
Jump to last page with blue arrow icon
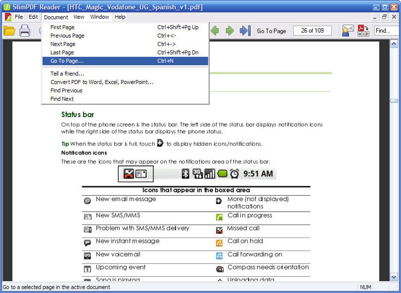(x=245, y=31)
